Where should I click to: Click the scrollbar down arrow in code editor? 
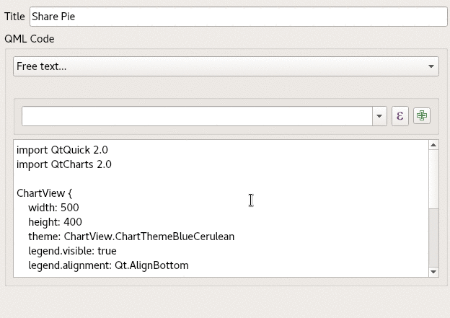433,272
